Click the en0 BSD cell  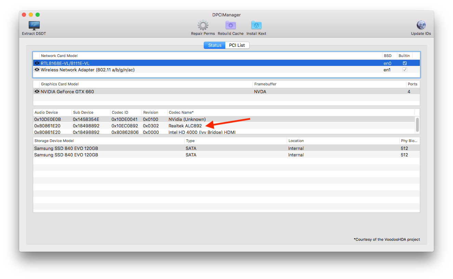tap(387, 63)
